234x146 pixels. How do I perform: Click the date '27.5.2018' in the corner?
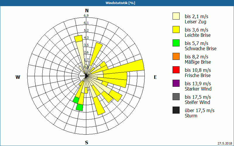225,143
